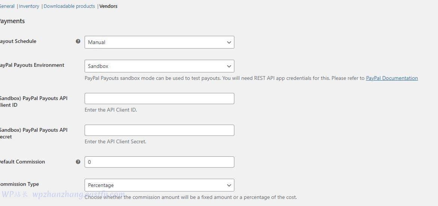Click the Commission Type label
This screenshot has width=438, height=206.
click(19, 184)
